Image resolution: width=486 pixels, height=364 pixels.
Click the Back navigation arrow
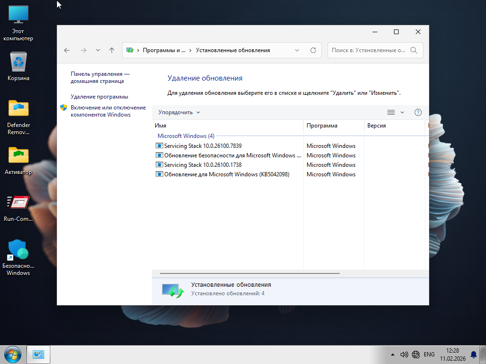[67, 50]
